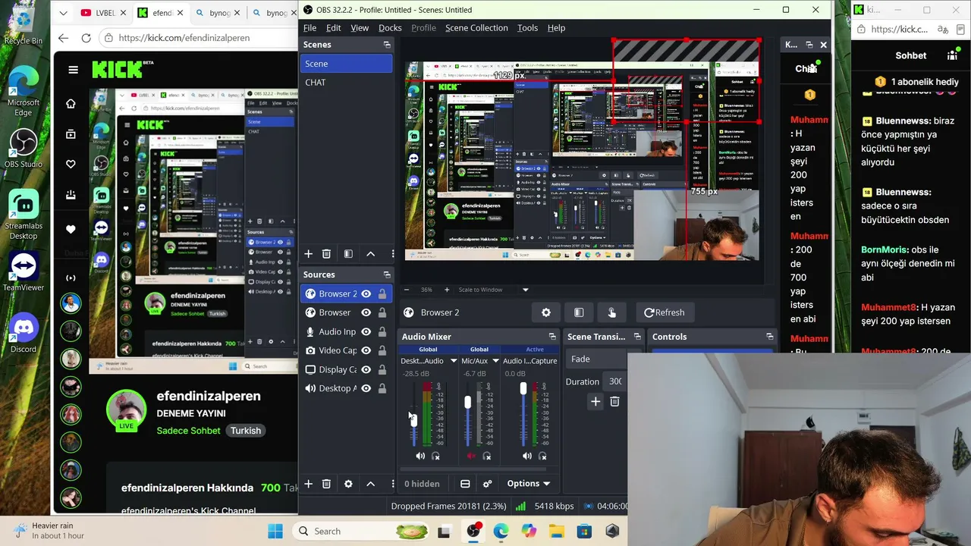
Task: Hide the Desktop Audio source at list bottom
Action: (x=366, y=388)
